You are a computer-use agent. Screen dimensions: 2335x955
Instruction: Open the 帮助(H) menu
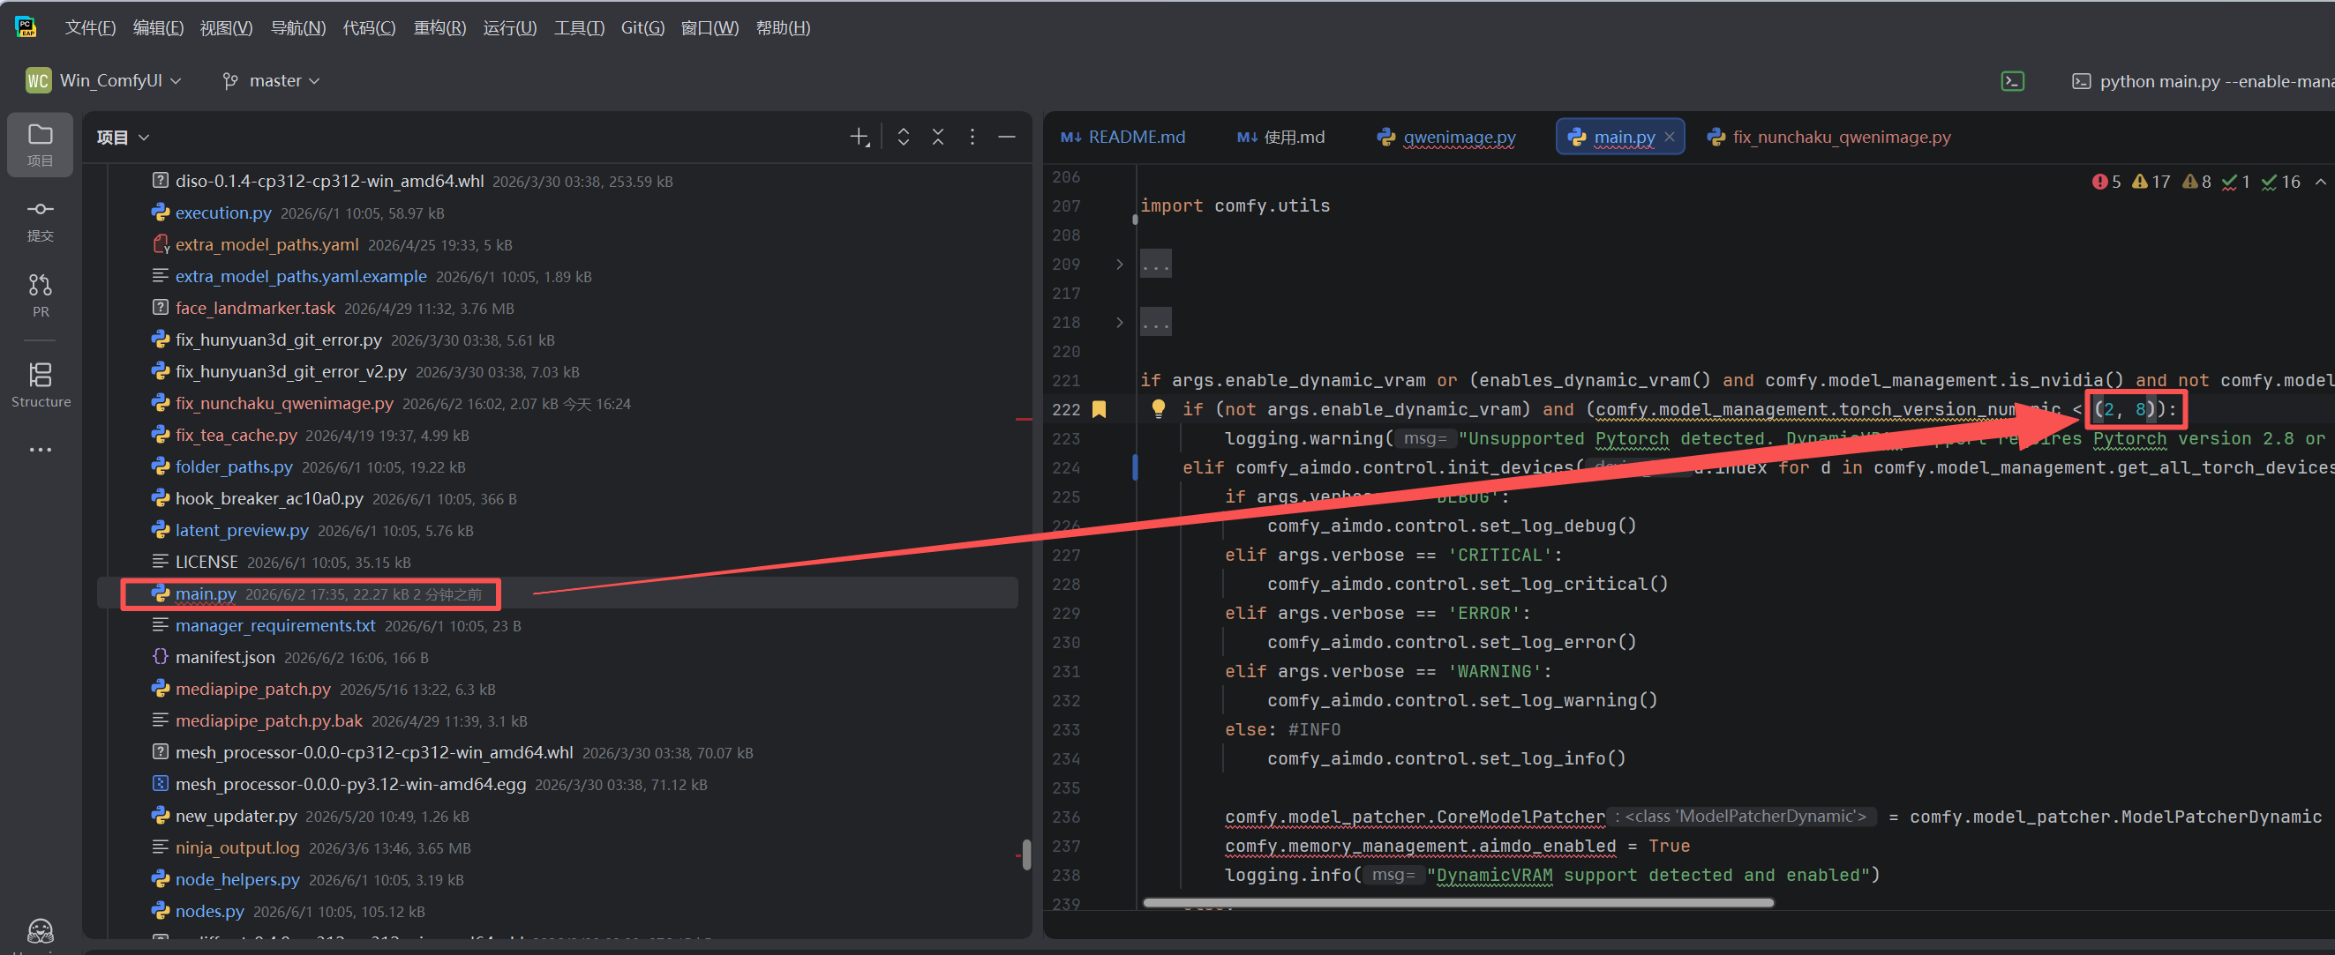tap(782, 28)
